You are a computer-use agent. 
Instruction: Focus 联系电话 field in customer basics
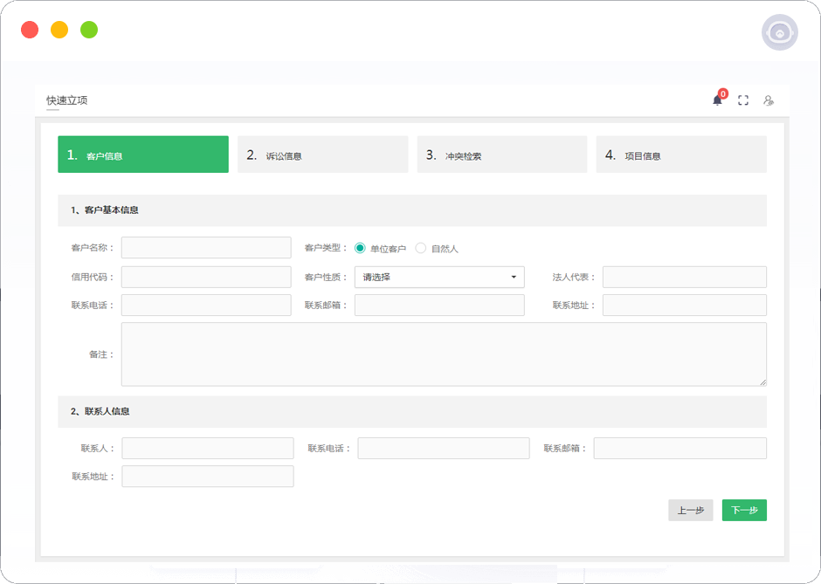[206, 305]
